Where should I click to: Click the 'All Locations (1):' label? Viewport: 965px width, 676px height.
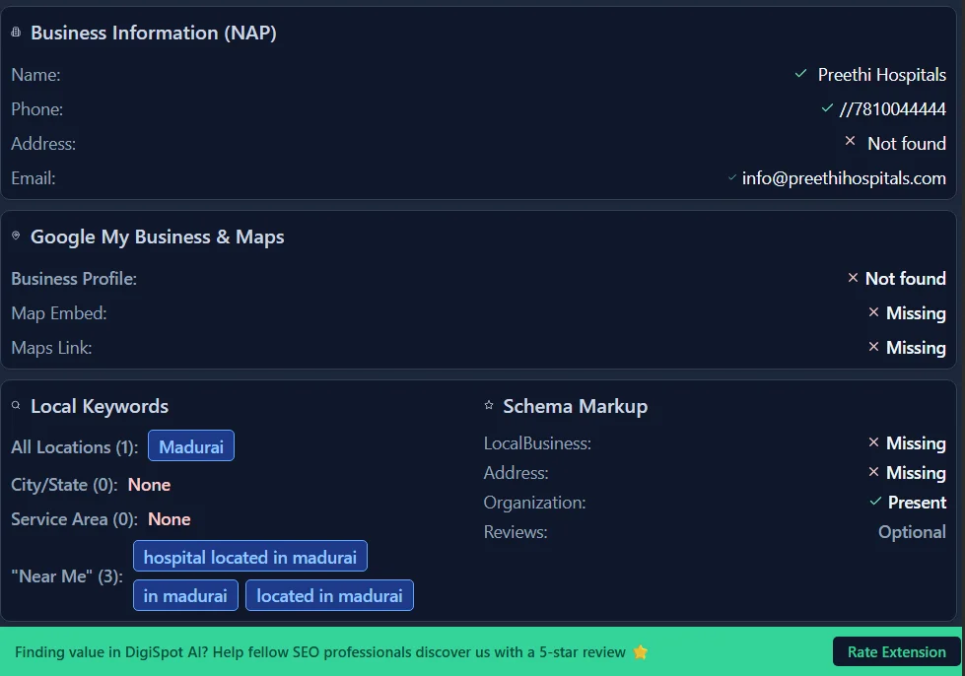pyautogui.click(x=75, y=447)
